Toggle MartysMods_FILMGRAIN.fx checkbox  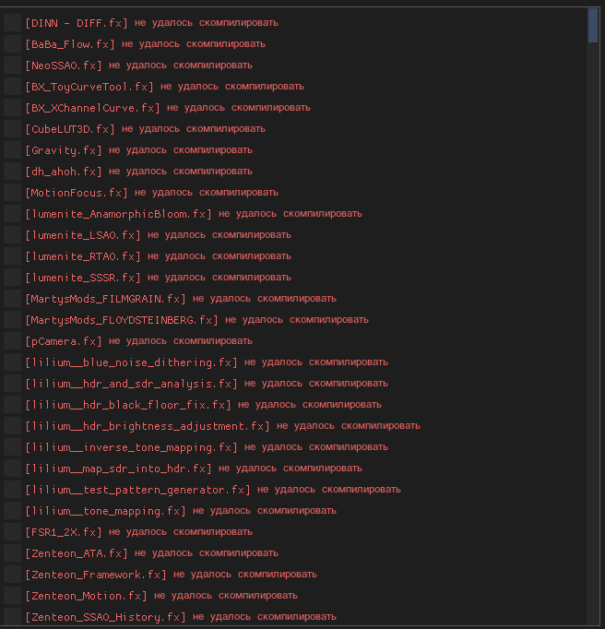pos(12,299)
